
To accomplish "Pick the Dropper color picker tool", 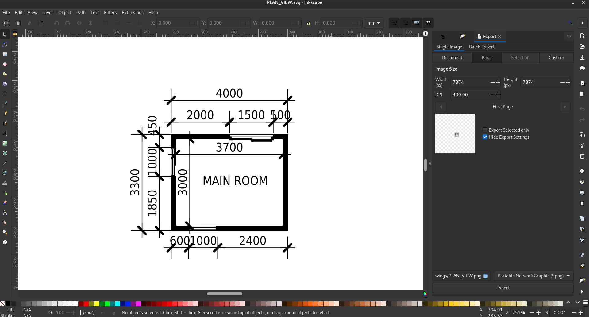I will coord(5,163).
